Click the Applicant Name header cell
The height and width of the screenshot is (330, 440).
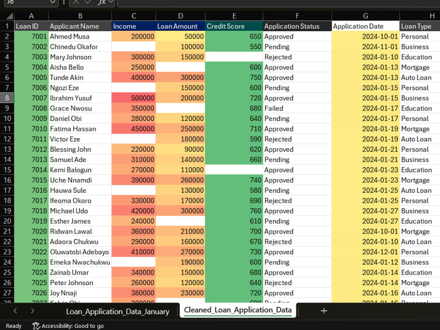(80, 26)
